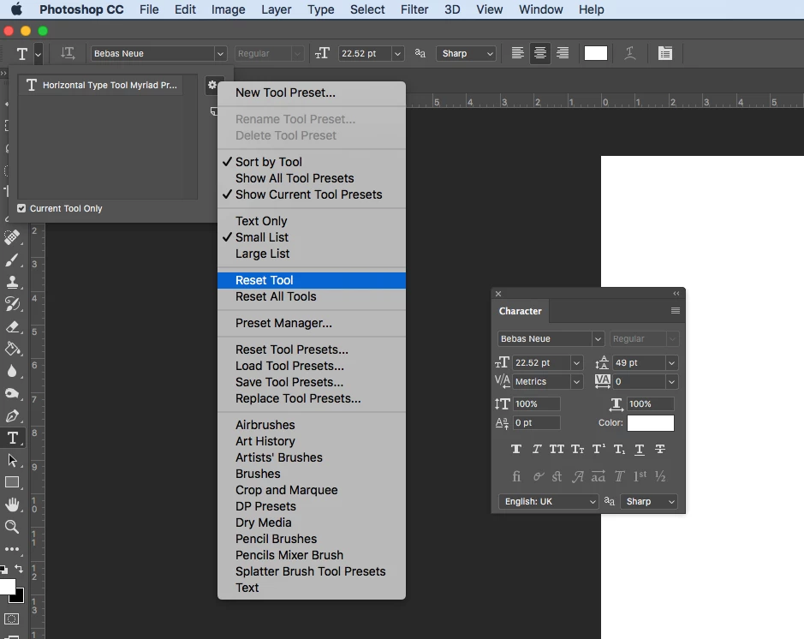This screenshot has height=639, width=804.
Task: Toggle Small Caps in Character panel
Action: click(x=578, y=449)
